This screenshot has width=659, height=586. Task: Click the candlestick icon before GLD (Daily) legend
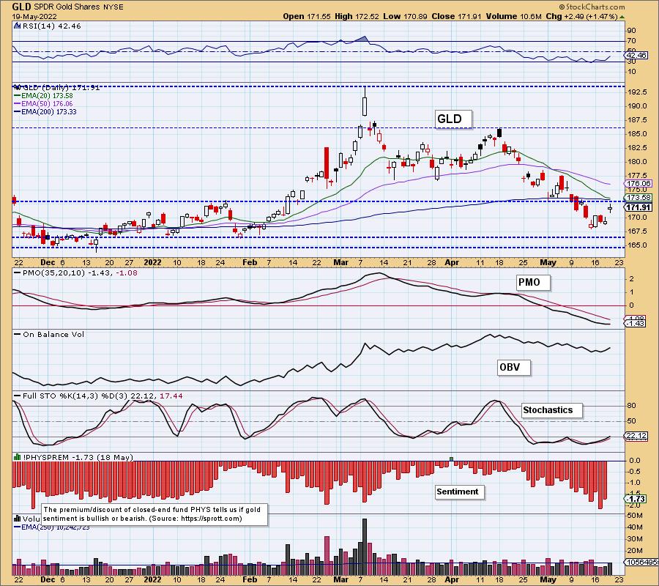pos(18,87)
